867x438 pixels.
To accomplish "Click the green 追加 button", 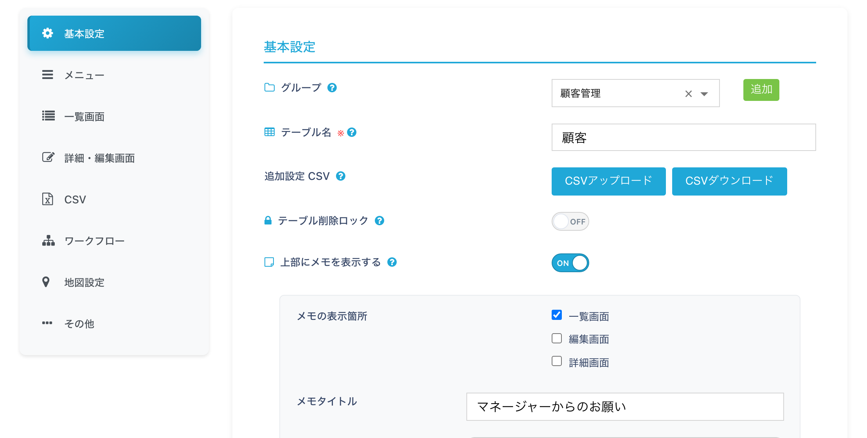I will pos(761,90).
